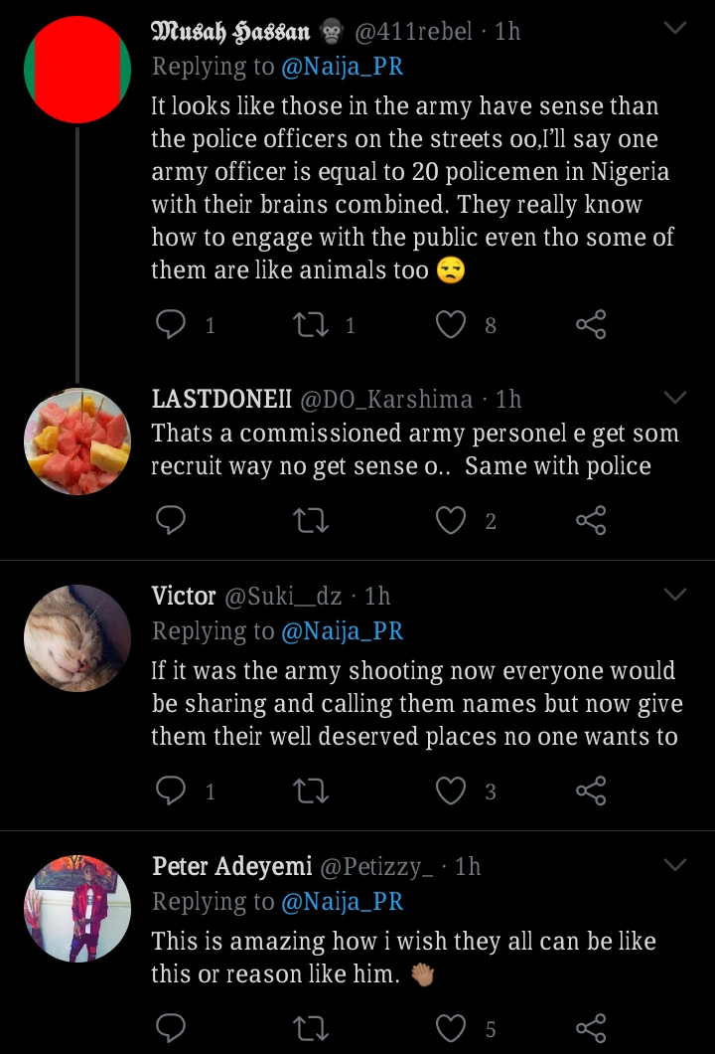Retweet LASTDONEII's tweet
This screenshot has height=1054, width=715.
pos(312,520)
